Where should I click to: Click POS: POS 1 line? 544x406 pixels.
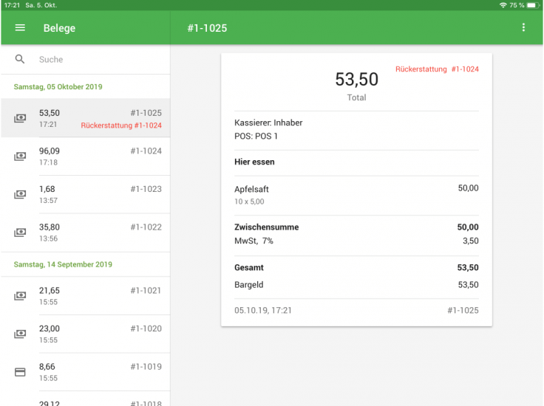256,136
